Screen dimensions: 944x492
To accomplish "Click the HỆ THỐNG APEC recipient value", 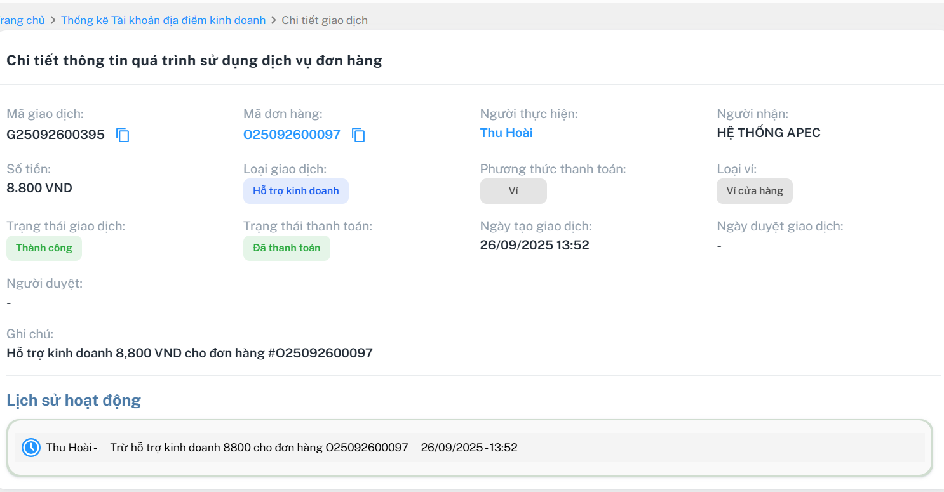I will tap(768, 133).
